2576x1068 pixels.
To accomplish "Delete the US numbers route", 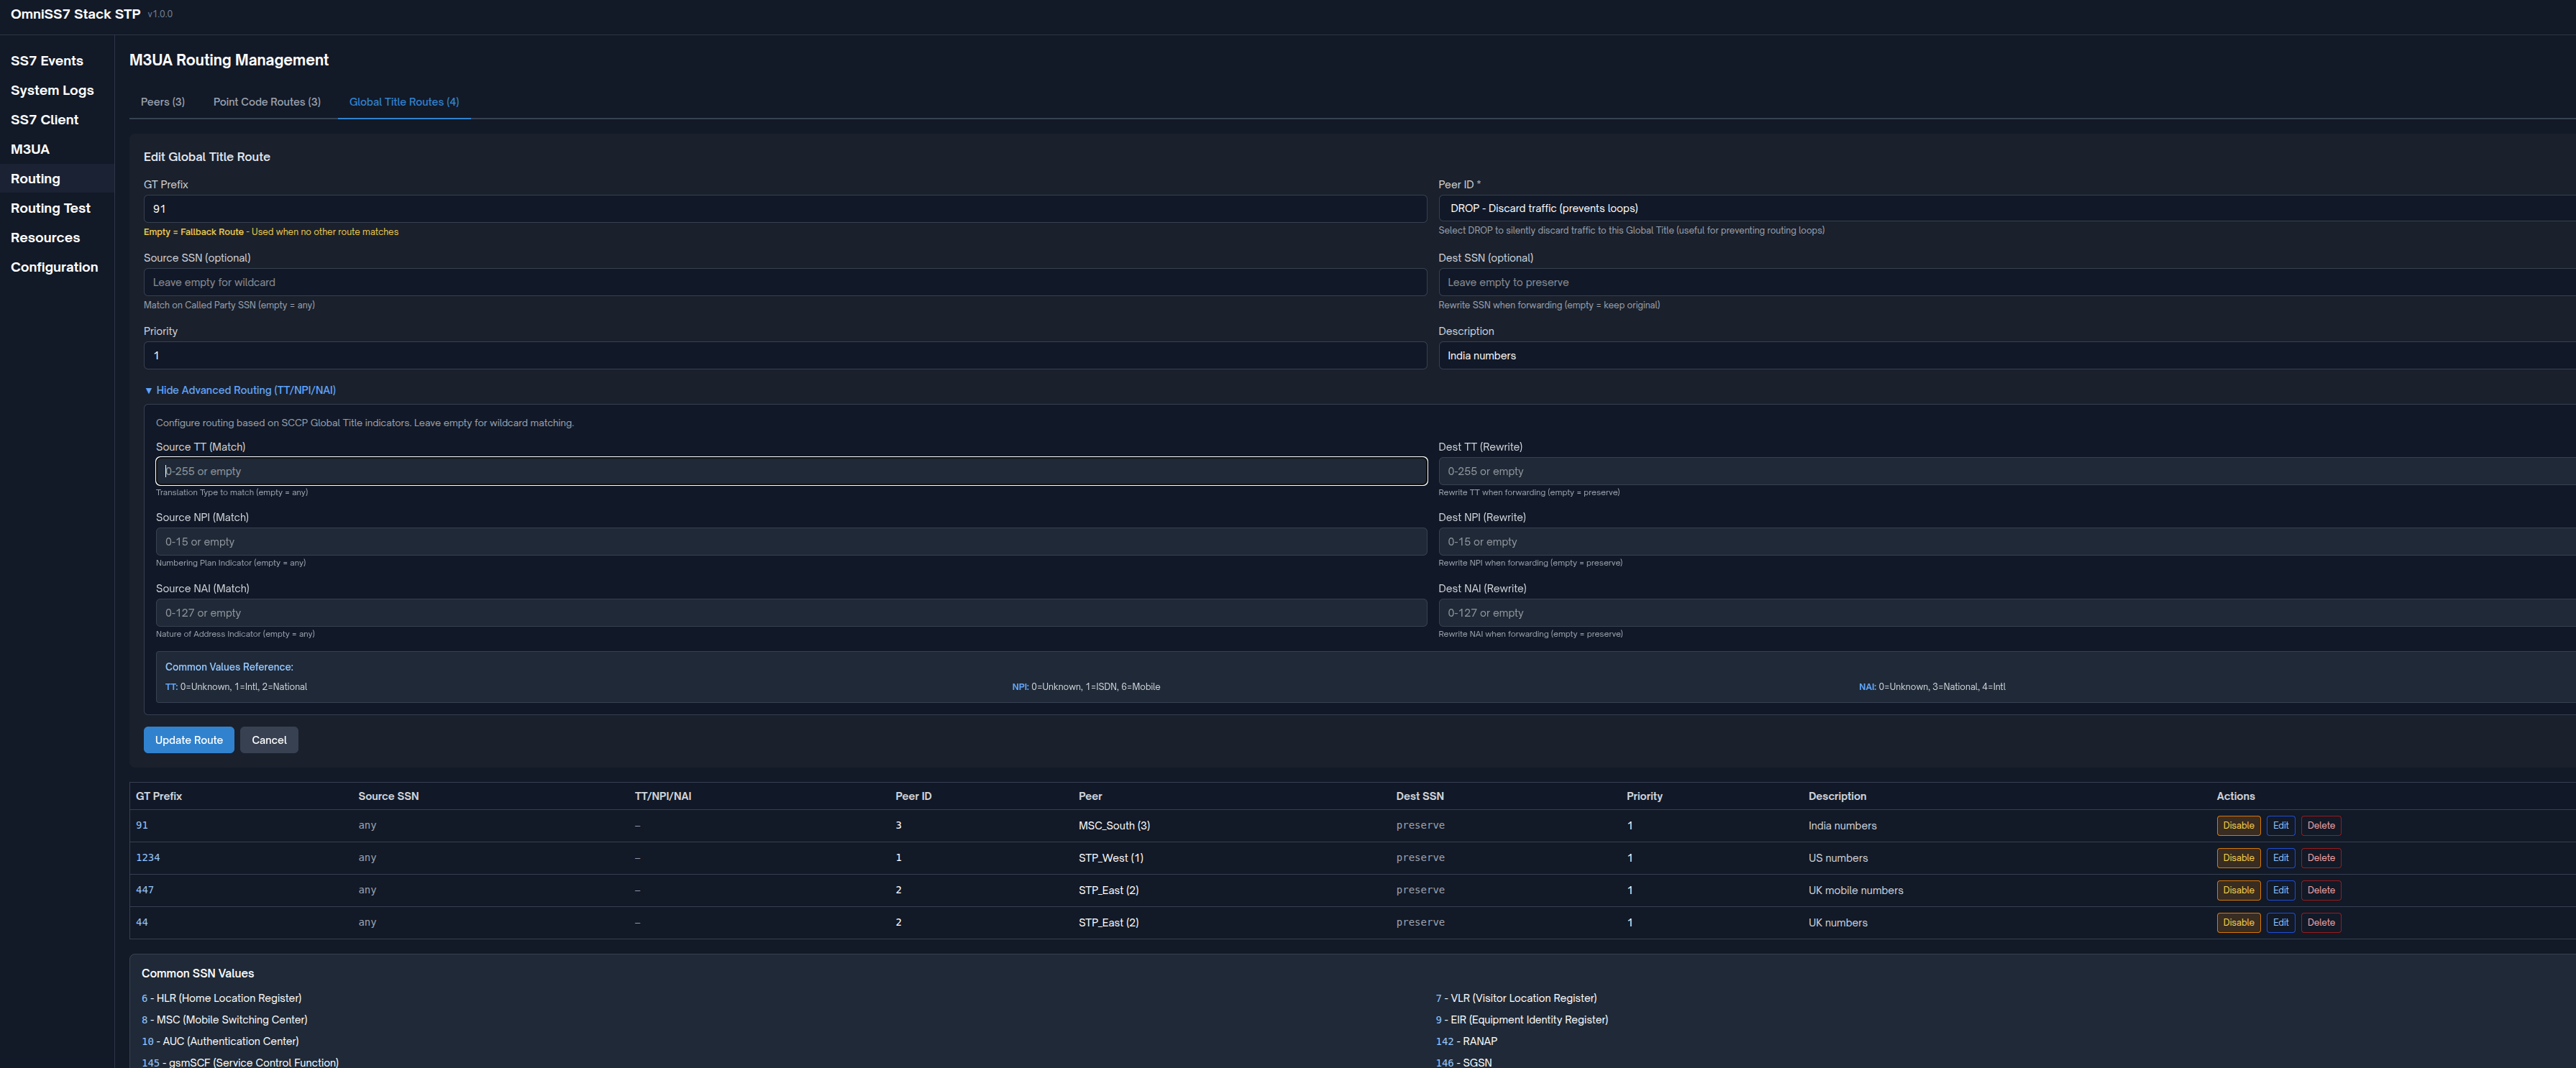I will [x=2320, y=858].
